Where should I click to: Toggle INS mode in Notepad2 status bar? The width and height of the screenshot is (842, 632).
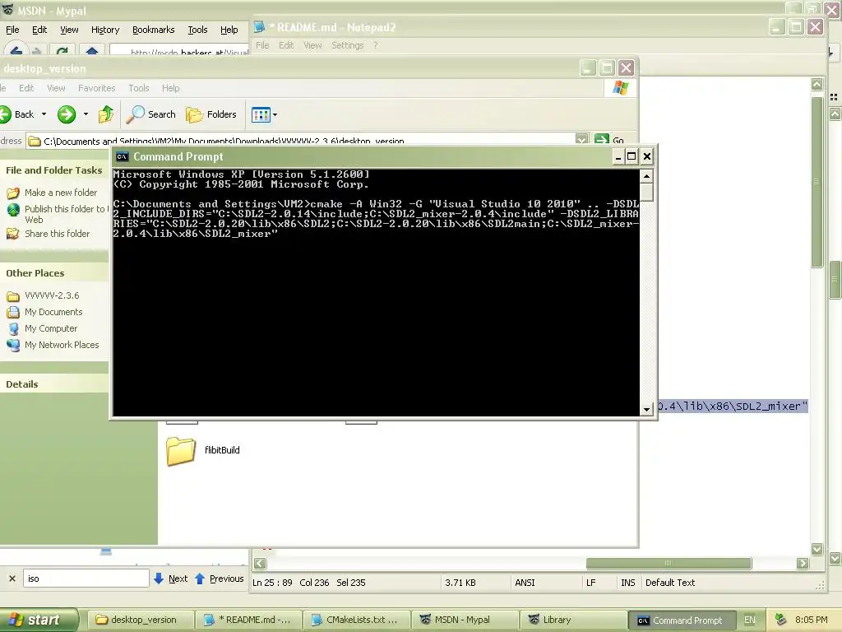pos(627,583)
